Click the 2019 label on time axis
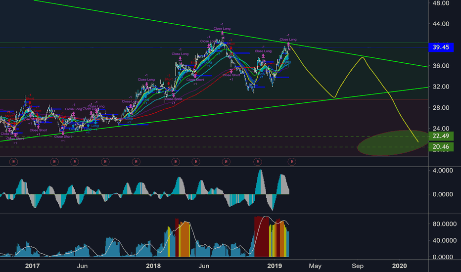 click(x=275, y=266)
